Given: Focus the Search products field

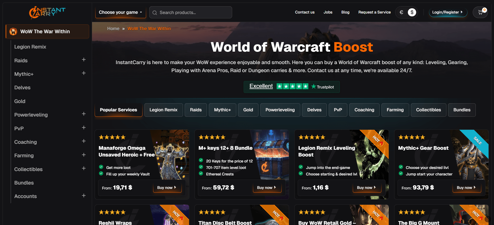Looking at the screenshot, I should (194, 12).
